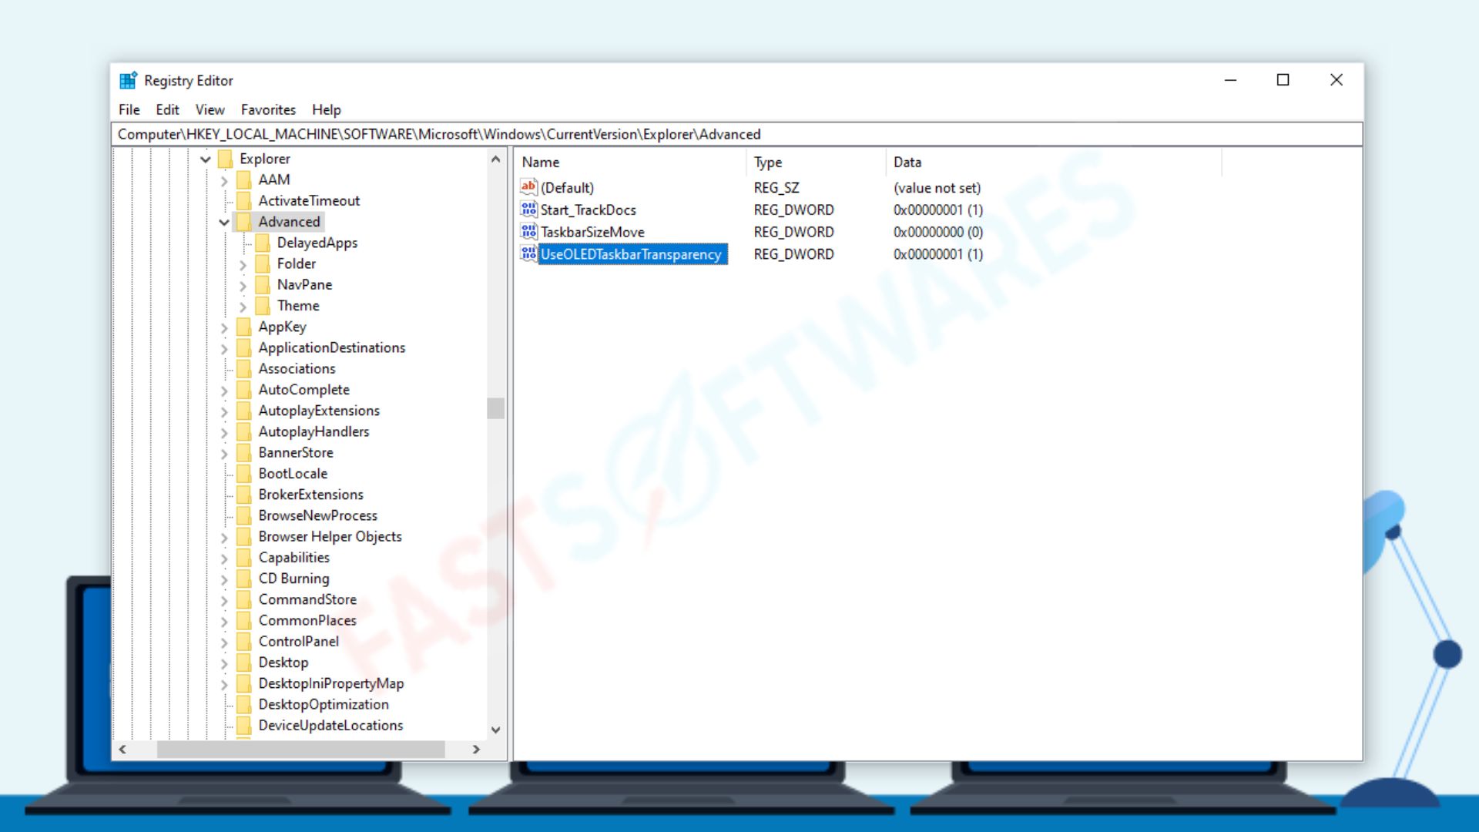Screen dimensions: 1479x832
Task: Open the Help menu
Action: [x=326, y=109]
